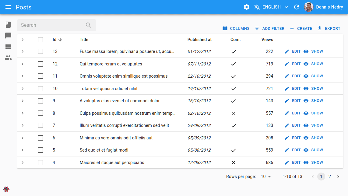348x196 pixels.
Task: Open the rows per page dropdown
Action: point(266,177)
